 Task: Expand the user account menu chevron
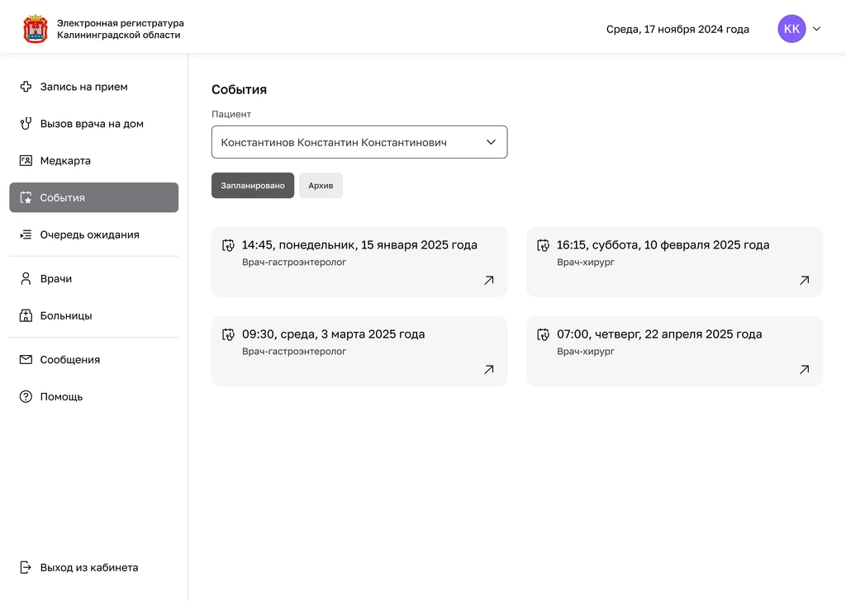(x=817, y=29)
